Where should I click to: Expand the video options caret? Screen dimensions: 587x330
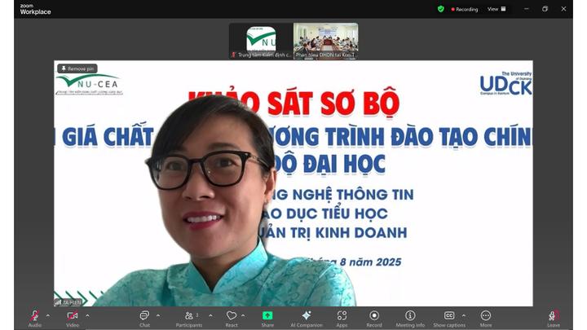click(87, 316)
